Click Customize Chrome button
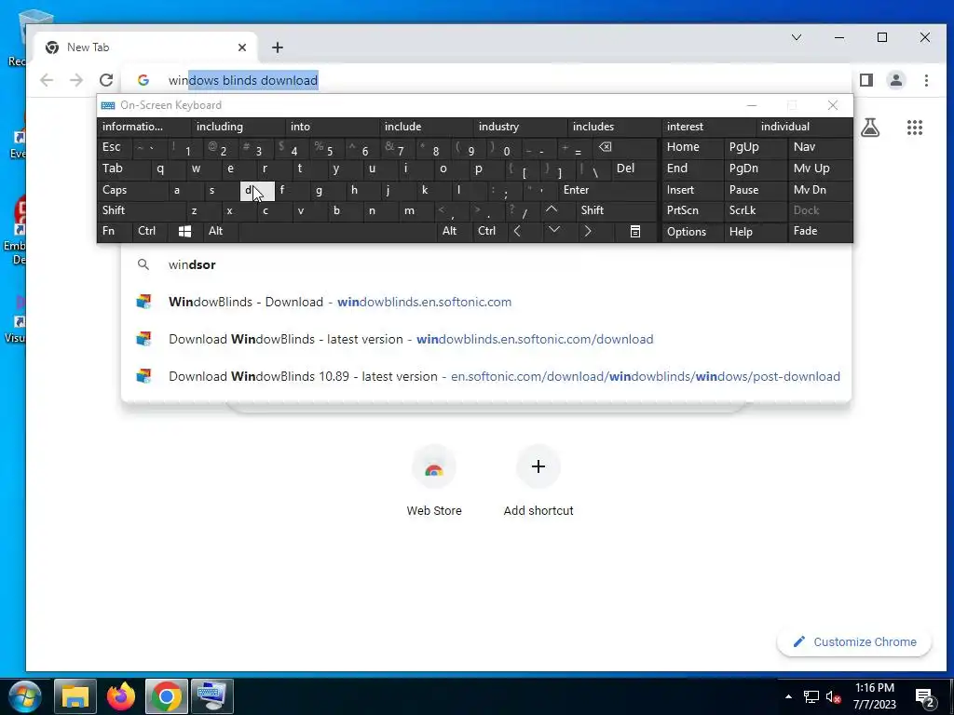The image size is (954, 715). [x=854, y=642]
